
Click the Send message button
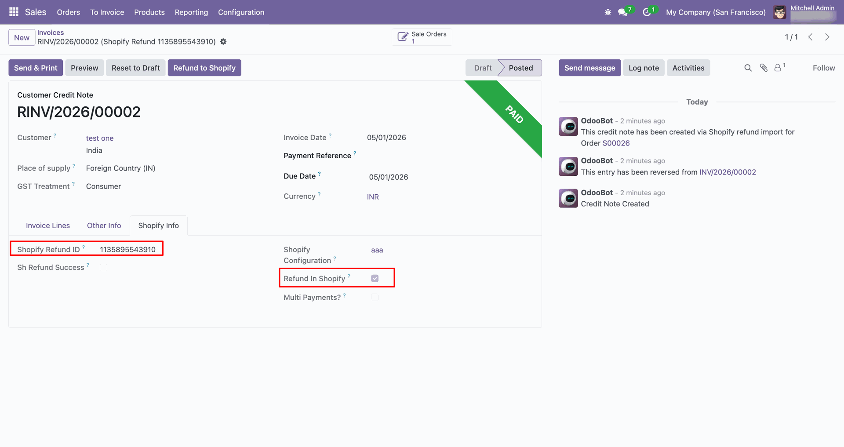[x=590, y=68]
